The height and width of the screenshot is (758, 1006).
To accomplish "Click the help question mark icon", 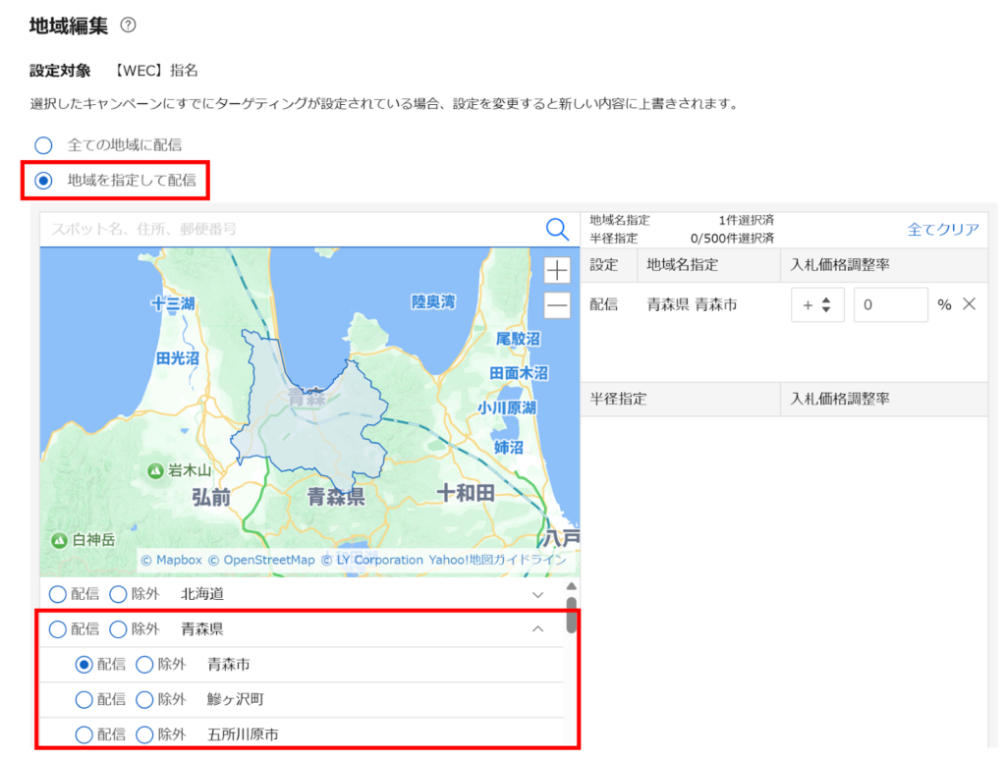I will tap(128, 25).
